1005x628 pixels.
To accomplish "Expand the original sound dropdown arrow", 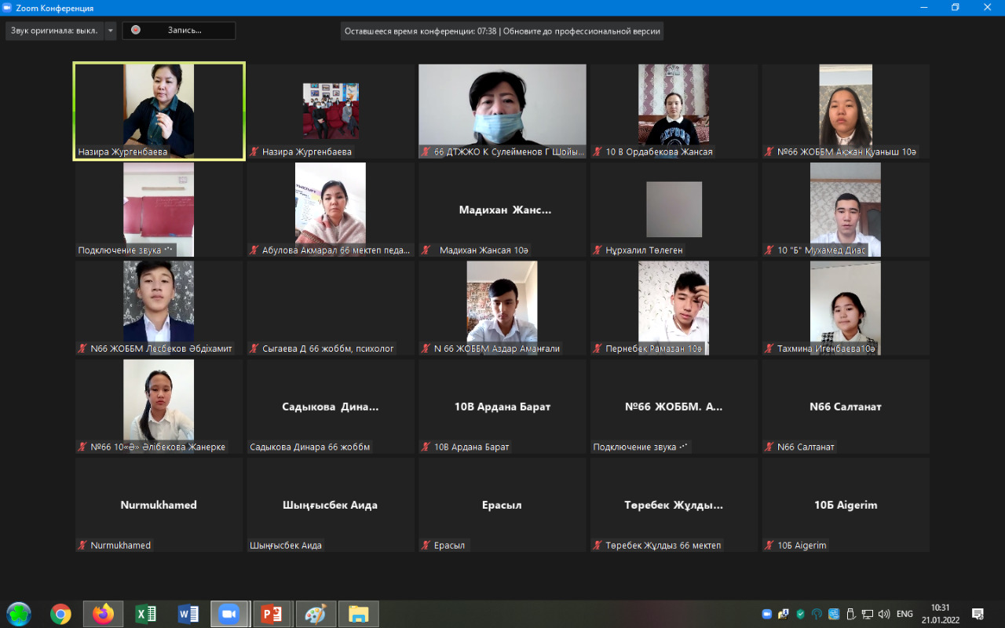I will [111, 31].
